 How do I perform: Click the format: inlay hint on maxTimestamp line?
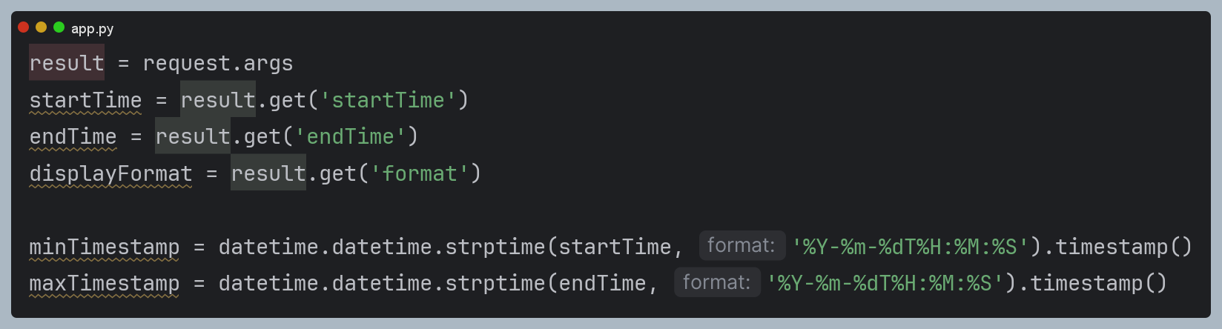click(x=716, y=282)
